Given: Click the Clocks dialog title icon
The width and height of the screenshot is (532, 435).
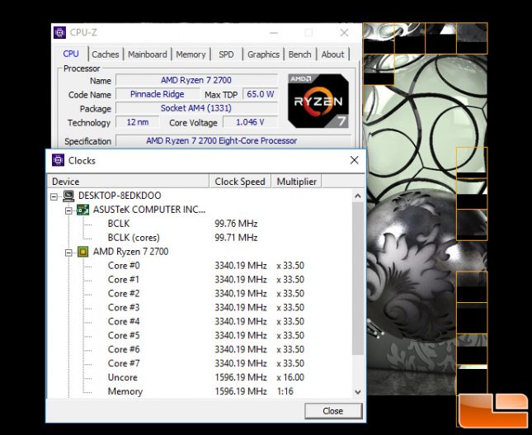Looking at the screenshot, I should click(x=58, y=160).
